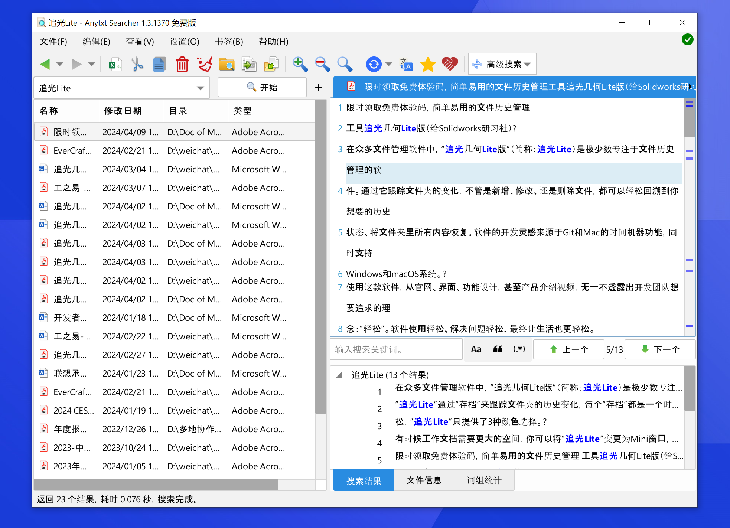Collapse the 追光Lite results group triangle

[339, 375]
